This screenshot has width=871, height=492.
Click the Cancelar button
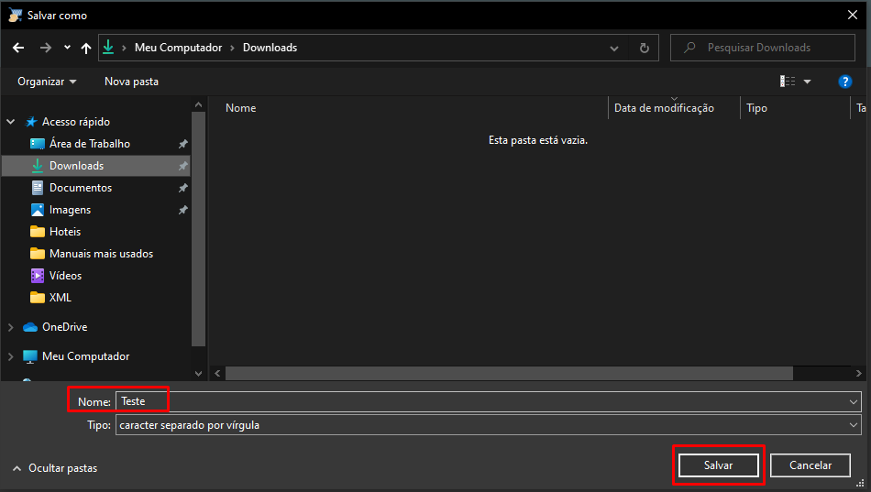click(x=810, y=465)
